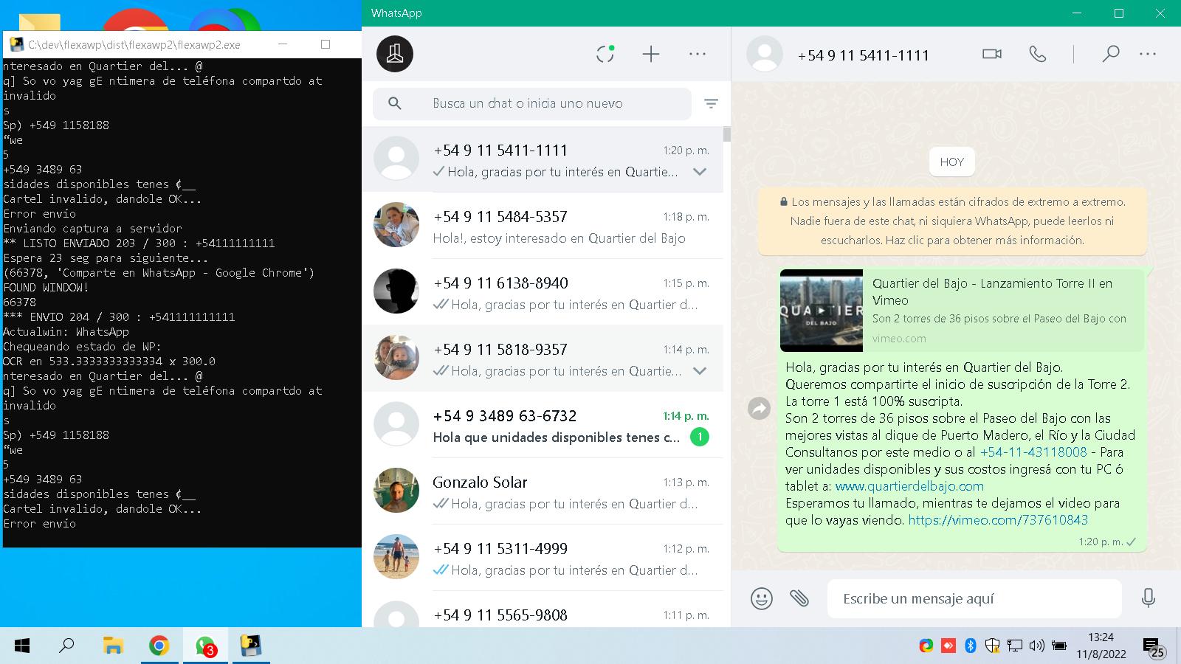Open Windows Security tray icon

pyautogui.click(x=993, y=646)
